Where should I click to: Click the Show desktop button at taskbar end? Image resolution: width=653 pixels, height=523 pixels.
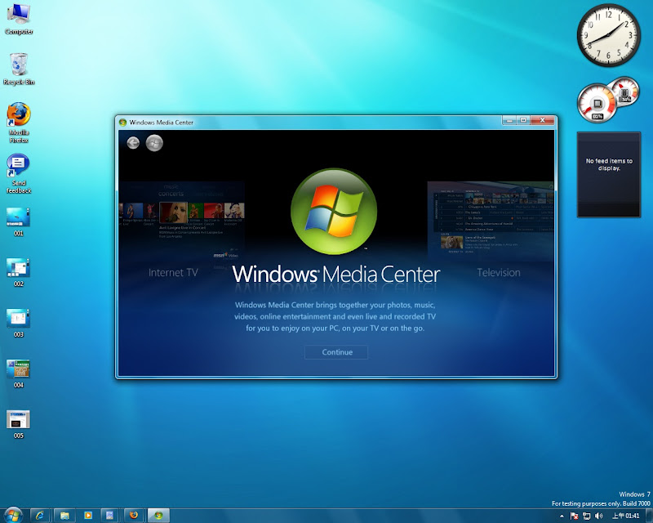coord(649,516)
